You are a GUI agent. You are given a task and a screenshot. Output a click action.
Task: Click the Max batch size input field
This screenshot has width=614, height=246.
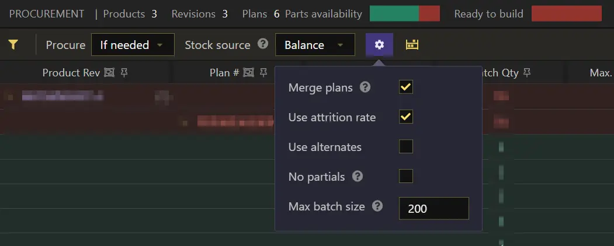[433, 208]
